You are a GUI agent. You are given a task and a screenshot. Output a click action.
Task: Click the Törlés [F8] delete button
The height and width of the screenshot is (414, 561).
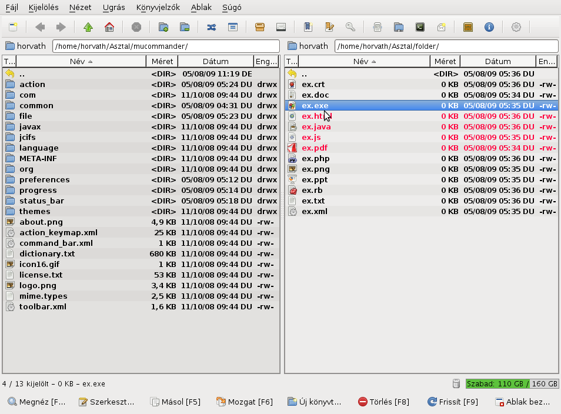tap(383, 402)
